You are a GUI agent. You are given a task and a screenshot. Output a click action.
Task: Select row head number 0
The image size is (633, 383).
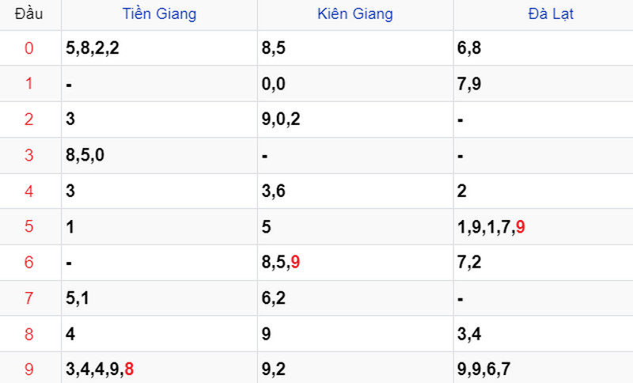pos(28,48)
